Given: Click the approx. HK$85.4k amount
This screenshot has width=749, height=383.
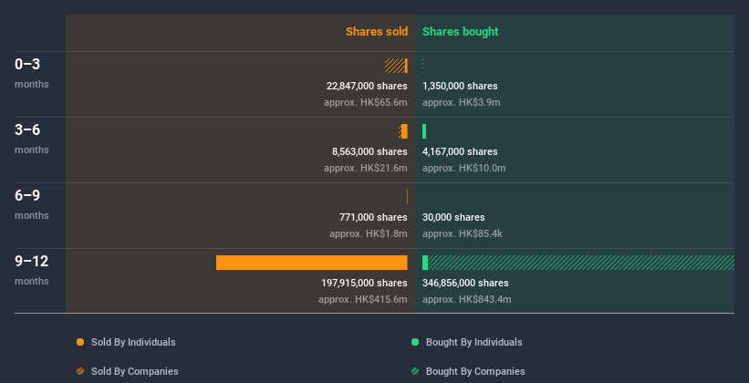Looking at the screenshot, I should click(463, 233).
